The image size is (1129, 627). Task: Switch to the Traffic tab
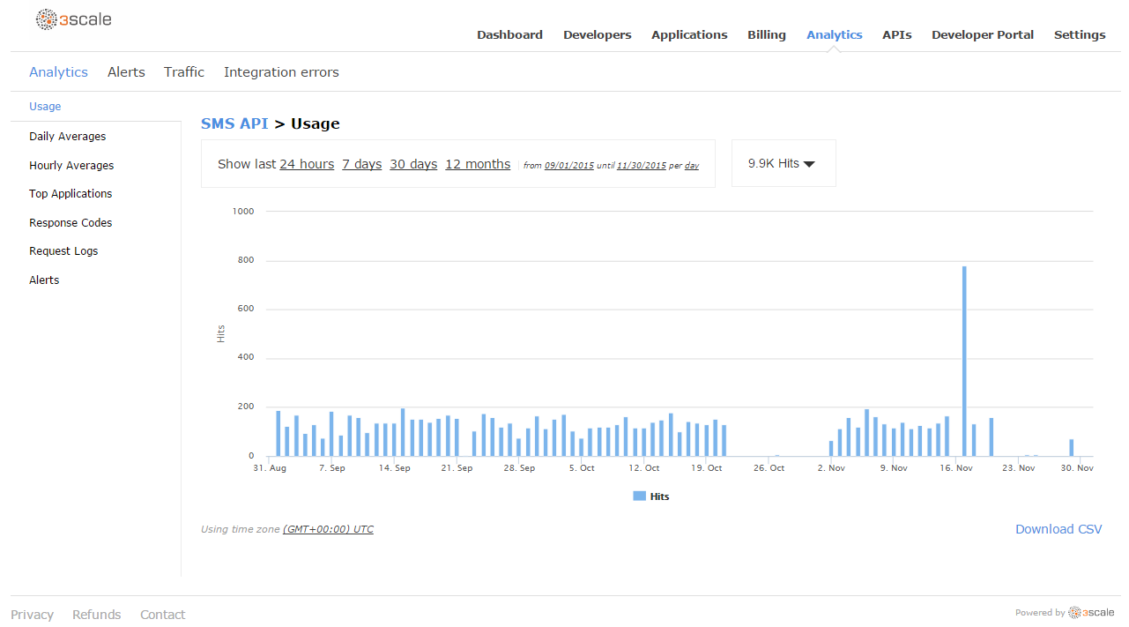click(x=183, y=71)
